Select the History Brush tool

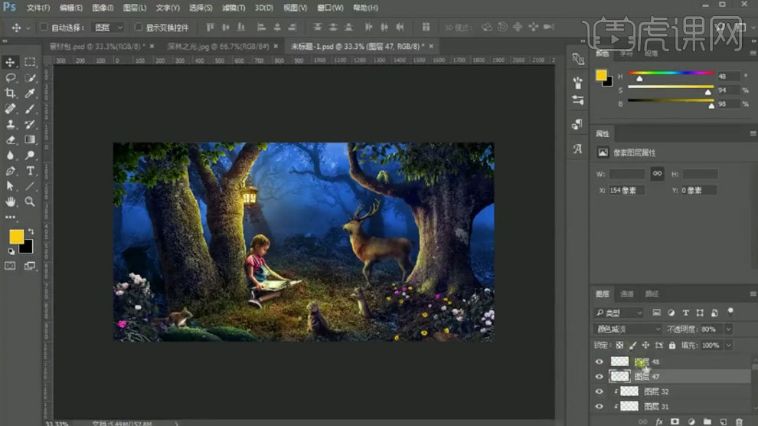coord(30,124)
